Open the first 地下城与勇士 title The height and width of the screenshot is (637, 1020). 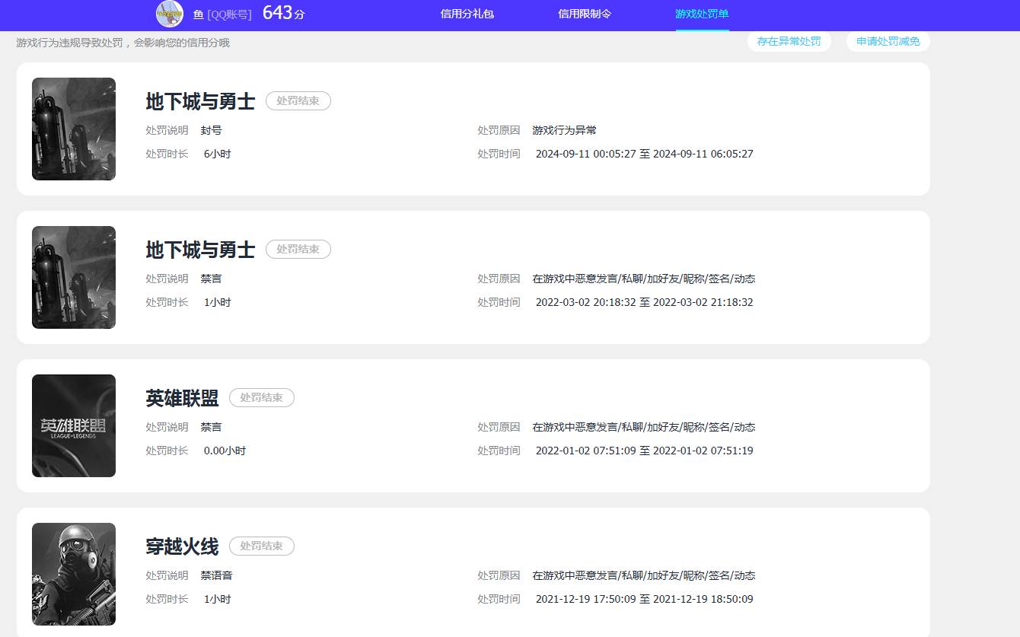[198, 100]
